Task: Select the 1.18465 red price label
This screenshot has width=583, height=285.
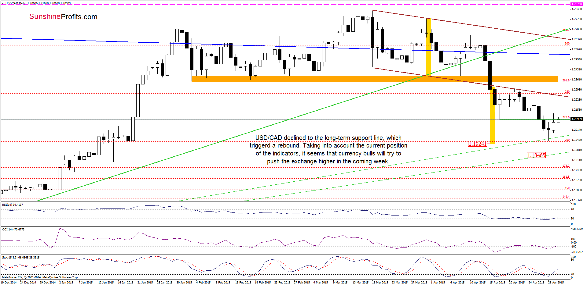Action: click(536, 155)
